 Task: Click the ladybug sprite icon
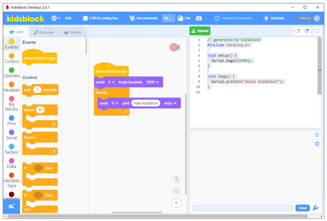[175, 47]
